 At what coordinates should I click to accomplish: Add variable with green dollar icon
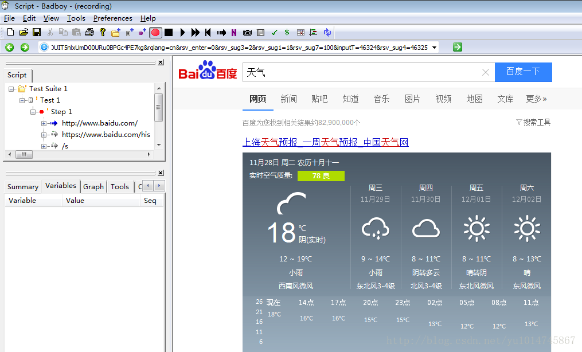tap(287, 32)
